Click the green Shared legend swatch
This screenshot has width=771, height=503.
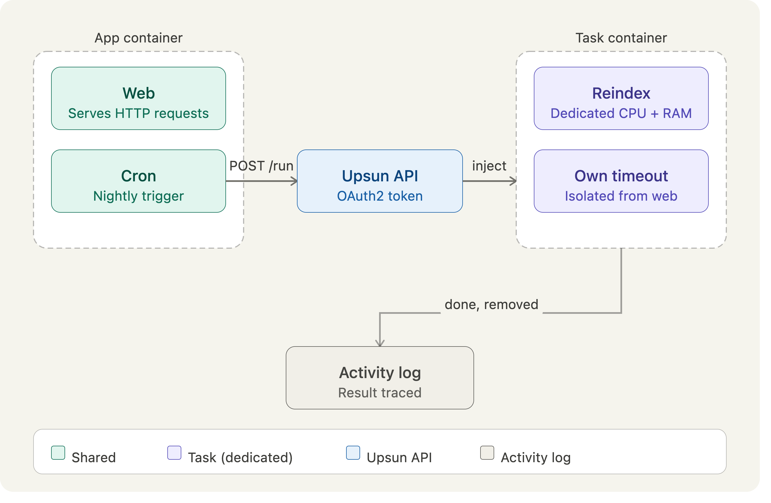click(58, 453)
